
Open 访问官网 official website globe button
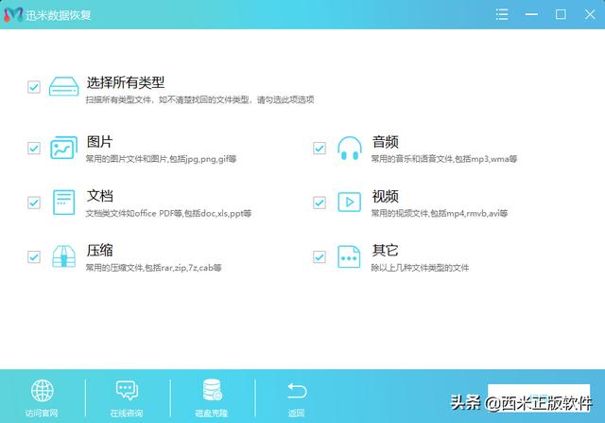pyautogui.click(x=43, y=397)
